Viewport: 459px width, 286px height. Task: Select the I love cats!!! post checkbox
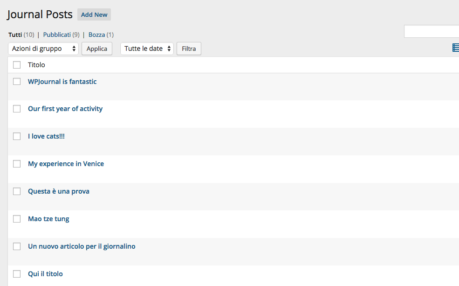coord(17,136)
